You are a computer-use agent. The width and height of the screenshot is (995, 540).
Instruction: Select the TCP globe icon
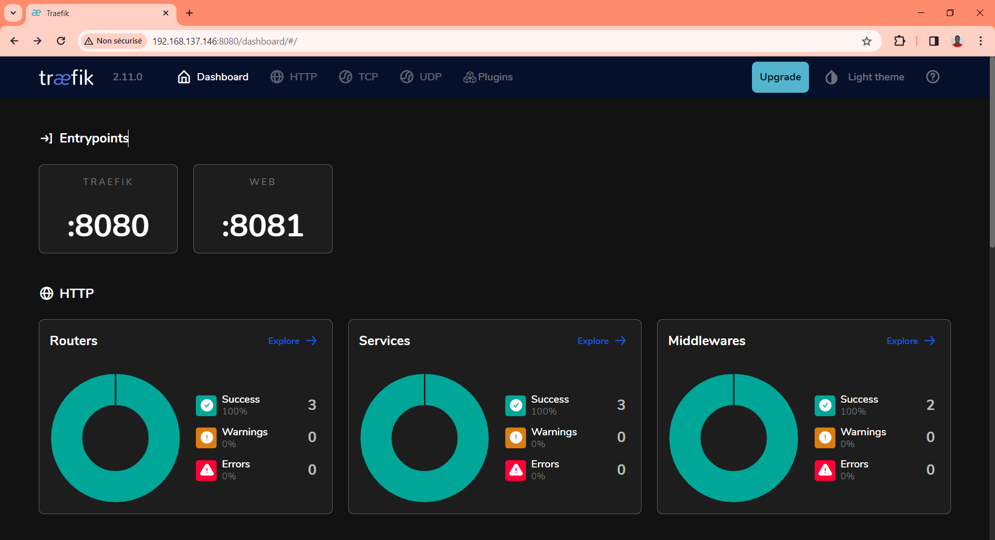345,77
